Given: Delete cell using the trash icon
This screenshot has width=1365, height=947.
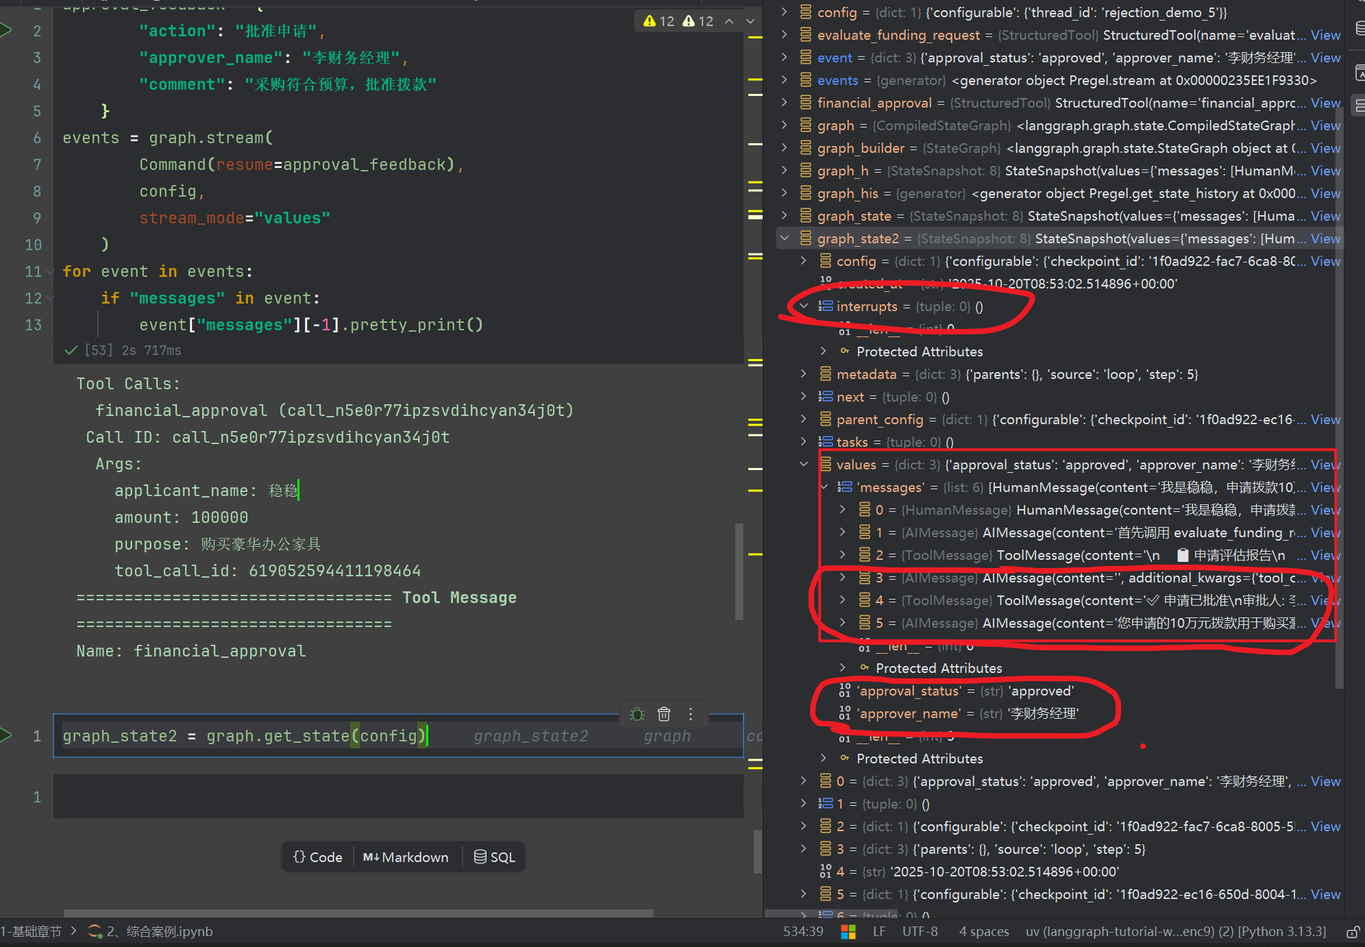Looking at the screenshot, I should tap(664, 714).
